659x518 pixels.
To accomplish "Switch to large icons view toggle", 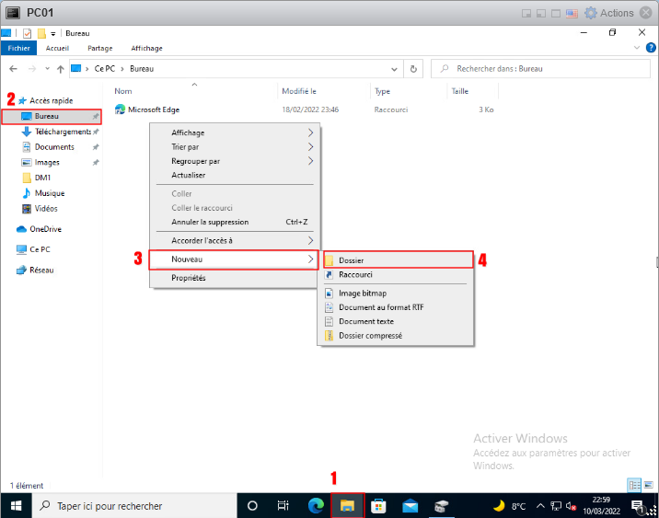I will 648,485.
